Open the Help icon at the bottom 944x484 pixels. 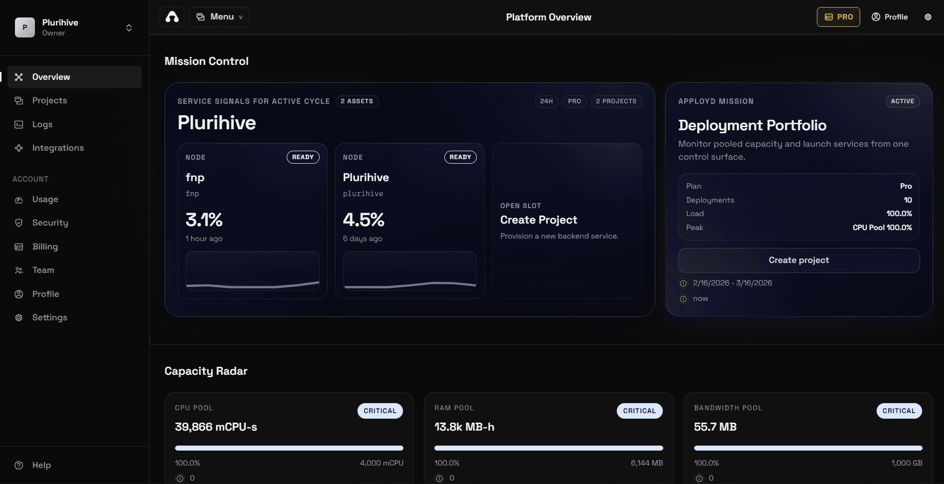coord(18,465)
